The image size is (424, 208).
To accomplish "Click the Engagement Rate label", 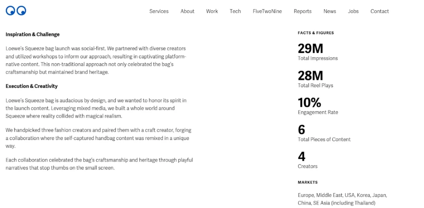I will click(318, 112).
